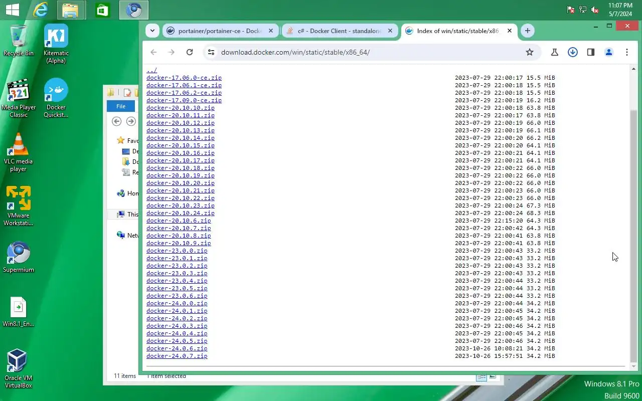The image size is (642, 401).
Task: Select the Docker Quickstart desktop shortcut
Action: pyautogui.click(x=56, y=98)
